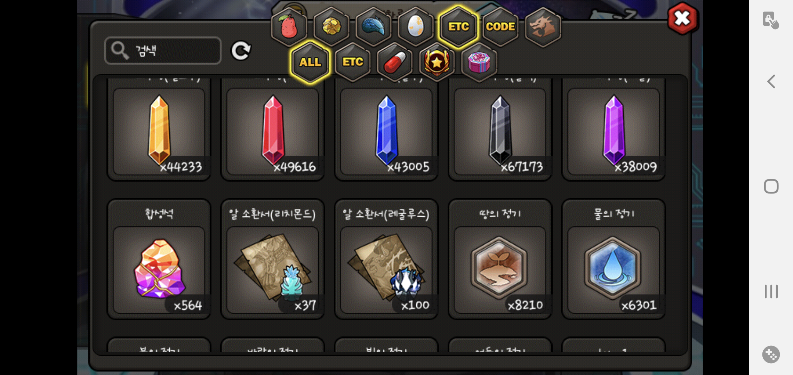This screenshot has height=375, width=793.
Task: Select the blue dragon scale category tab
Action: [373, 27]
